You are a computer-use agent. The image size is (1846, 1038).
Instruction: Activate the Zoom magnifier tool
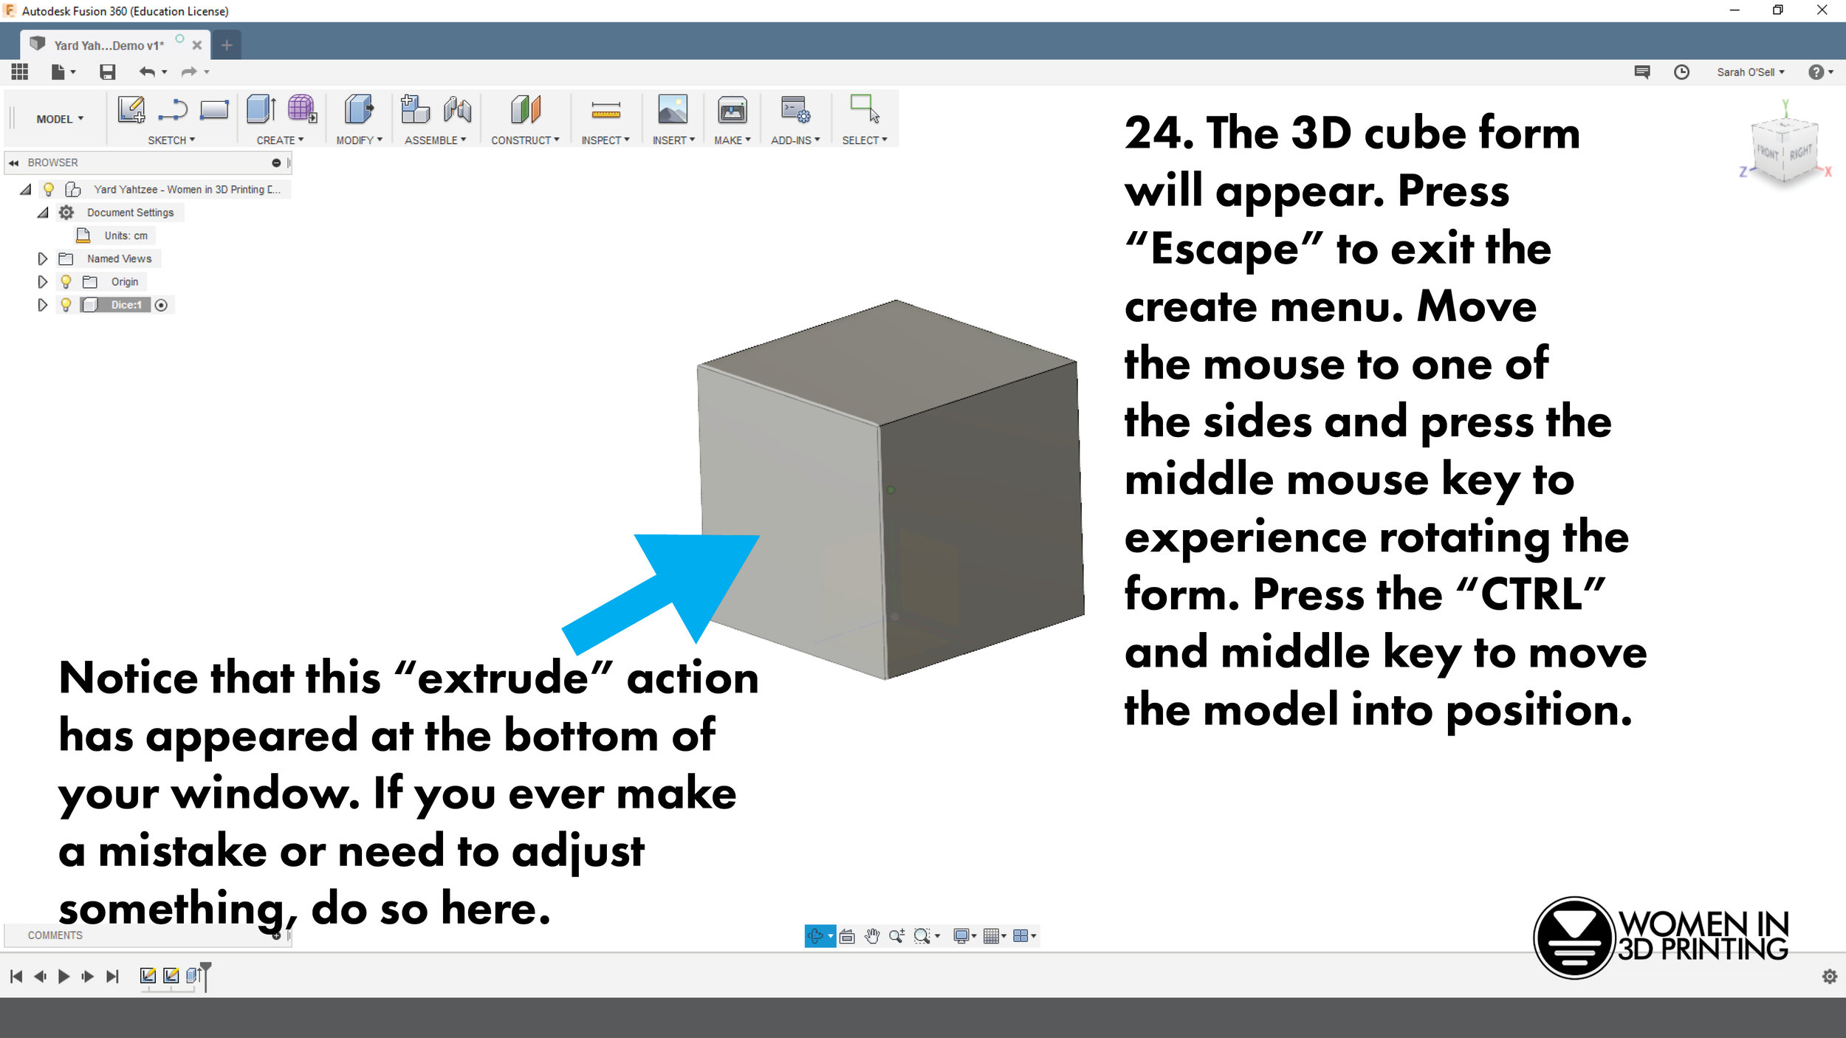pyautogui.click(x=896, y=936)
